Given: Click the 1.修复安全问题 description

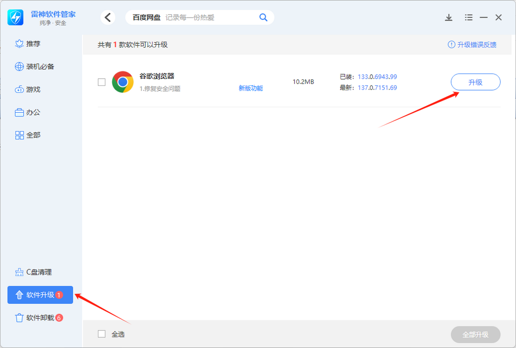Looking at the screenshot, I should point(160,89).
